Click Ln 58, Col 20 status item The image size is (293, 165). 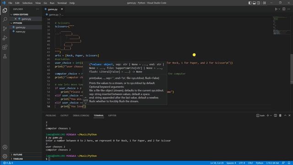click(217, 163)
